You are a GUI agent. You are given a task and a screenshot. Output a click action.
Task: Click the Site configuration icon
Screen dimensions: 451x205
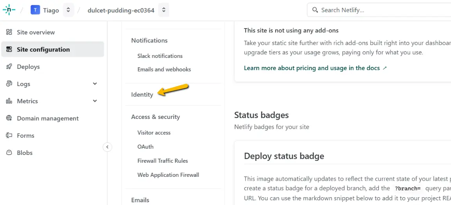9,49
